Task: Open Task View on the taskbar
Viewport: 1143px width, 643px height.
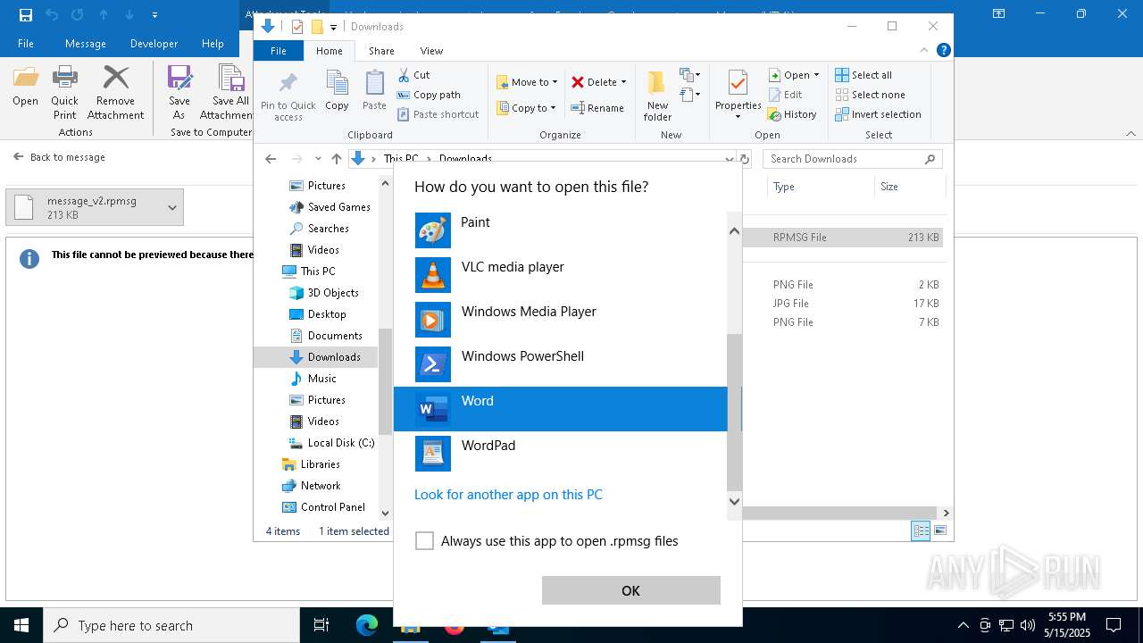Action: [x=321, y=626]
